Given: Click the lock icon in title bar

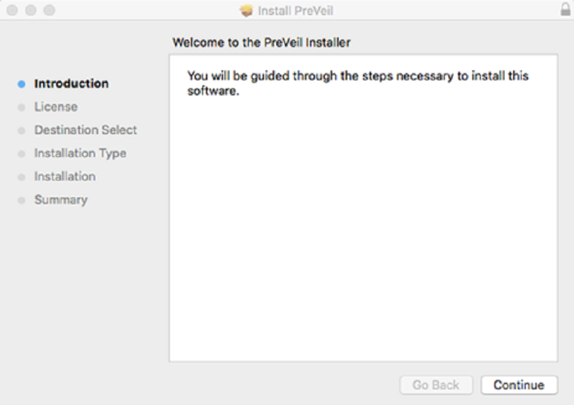Looking at the screenshot, I should [565, 9].
